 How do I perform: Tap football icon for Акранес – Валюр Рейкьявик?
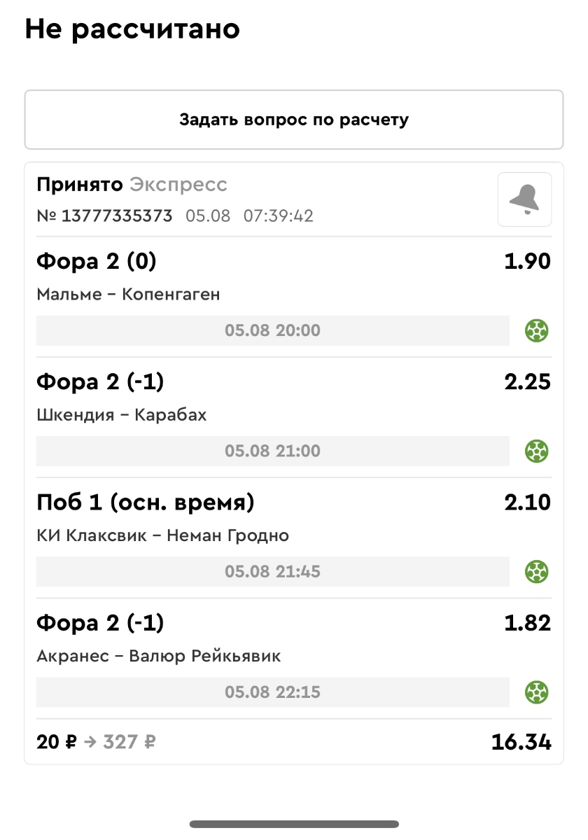[x=537, y=692]
